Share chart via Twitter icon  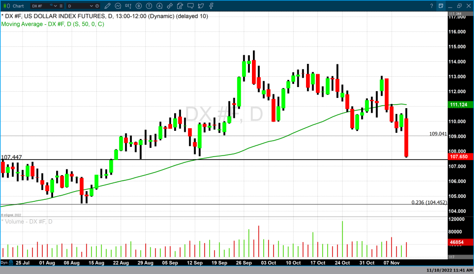click(200, 6)
